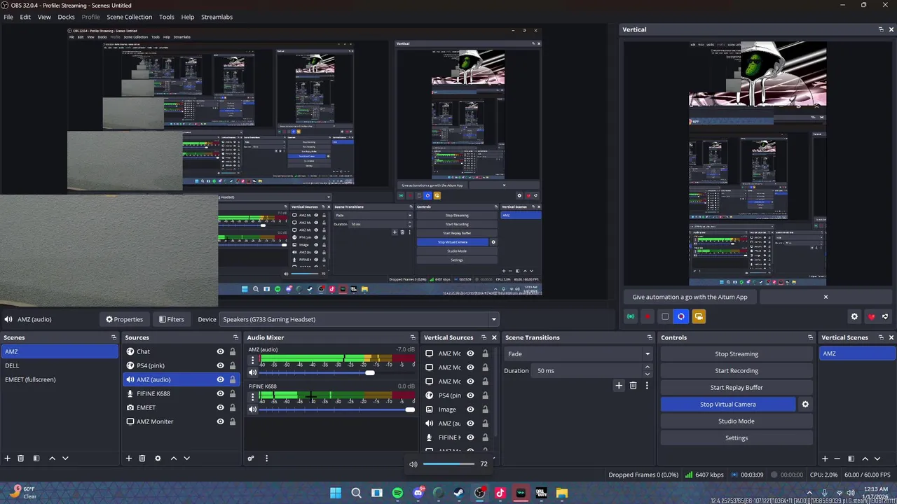Screen dimensions: 897x504
Task: Open the Scene Collection menu
Action: tap(129, 17)
